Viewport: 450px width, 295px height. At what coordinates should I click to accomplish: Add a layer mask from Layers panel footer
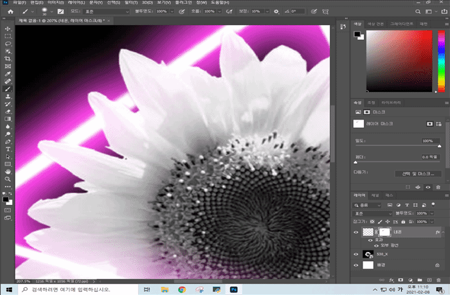point(401,280)
